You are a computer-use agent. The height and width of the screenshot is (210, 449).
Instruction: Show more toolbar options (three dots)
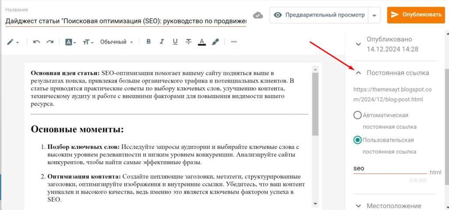(x=234, y=42)
